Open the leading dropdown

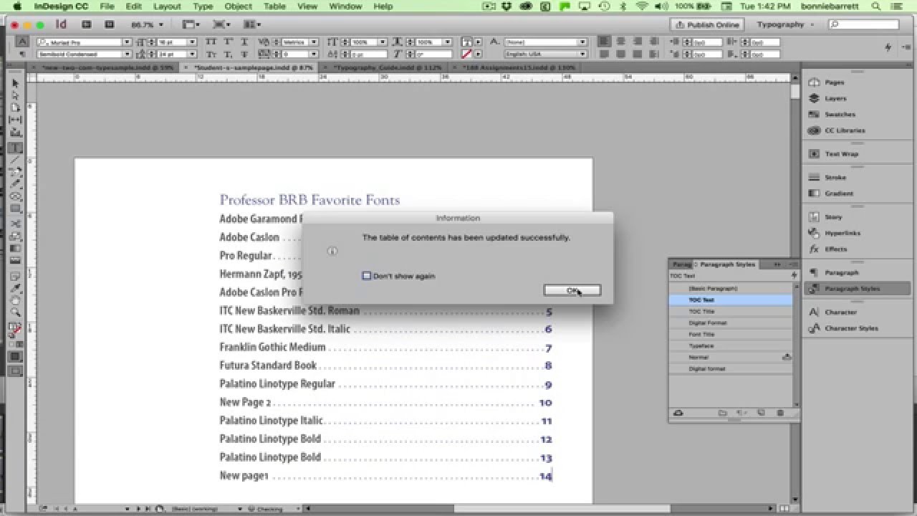[192, 54]
